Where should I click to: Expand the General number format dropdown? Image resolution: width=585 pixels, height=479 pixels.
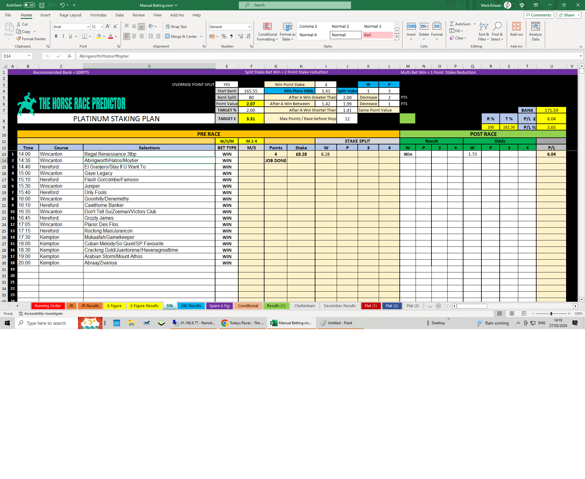pyautogui.click(x=249, y=27)
